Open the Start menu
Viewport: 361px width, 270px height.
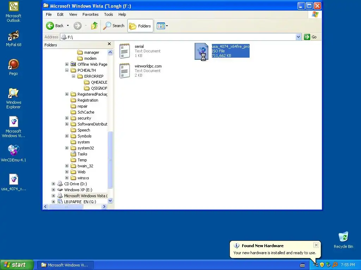pos(17,265)
